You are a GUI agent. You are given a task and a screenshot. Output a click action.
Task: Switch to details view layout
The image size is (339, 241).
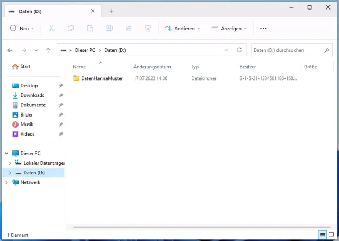(322, 235)
